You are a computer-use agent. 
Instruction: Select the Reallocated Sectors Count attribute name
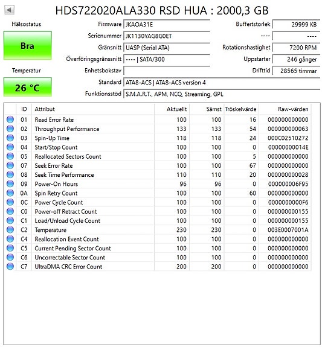coord(68,156)
